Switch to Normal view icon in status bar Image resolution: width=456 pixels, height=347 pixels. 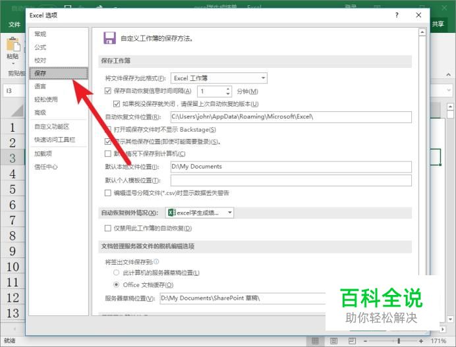[x=315, y=340]
